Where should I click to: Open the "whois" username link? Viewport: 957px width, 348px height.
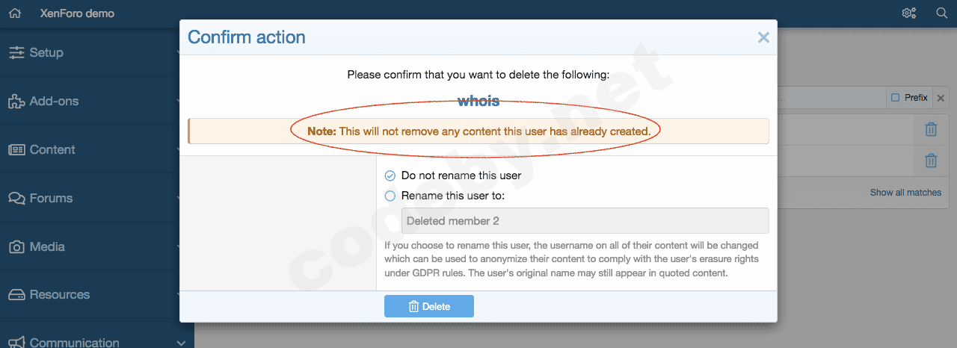tap(478, 102)
